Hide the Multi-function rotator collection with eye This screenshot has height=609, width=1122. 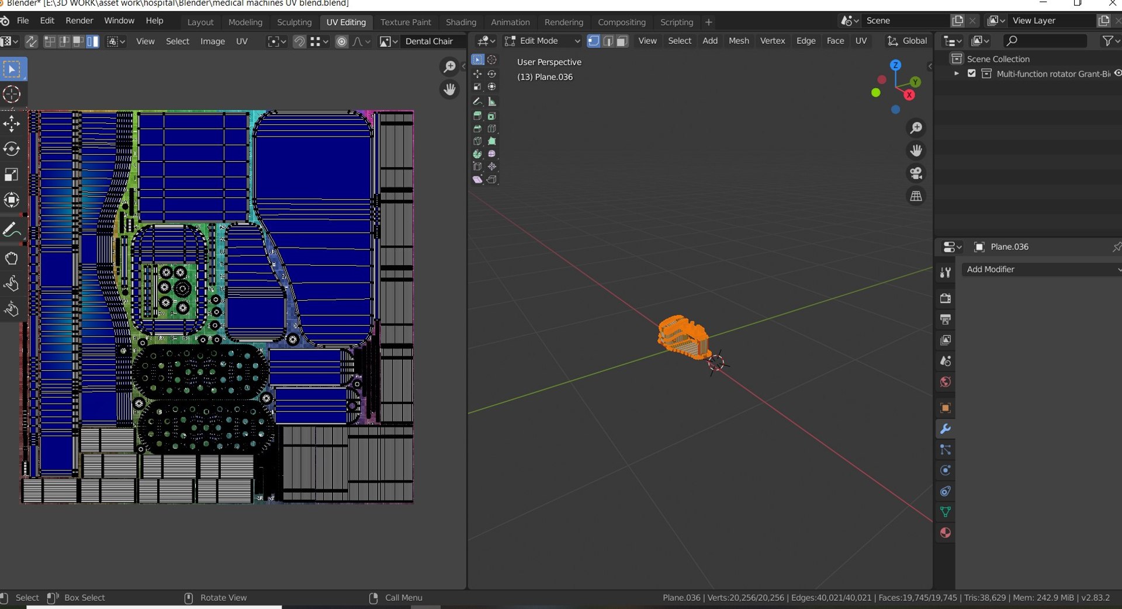1117,74
